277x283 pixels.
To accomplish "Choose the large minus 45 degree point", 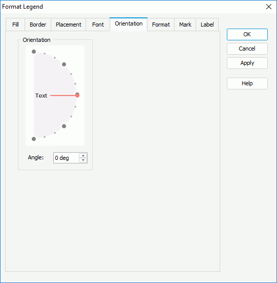I will (64, 126).
